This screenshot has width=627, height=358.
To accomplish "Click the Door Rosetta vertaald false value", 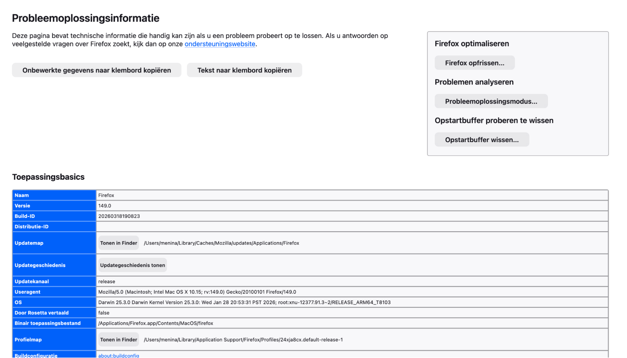I will [x=104, y=313].
